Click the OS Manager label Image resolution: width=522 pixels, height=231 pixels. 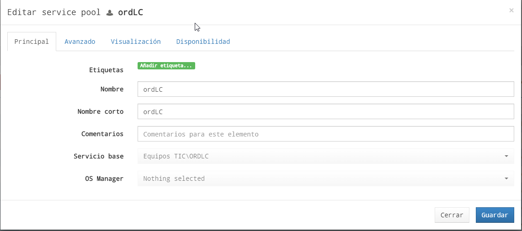(x=104, y=179)
